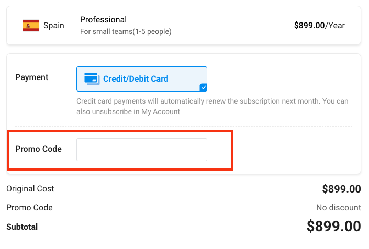This screenshot has height=249, width=369.
Task: Click the auto-renew subscription notice text
Action: [x=213, y=106]
